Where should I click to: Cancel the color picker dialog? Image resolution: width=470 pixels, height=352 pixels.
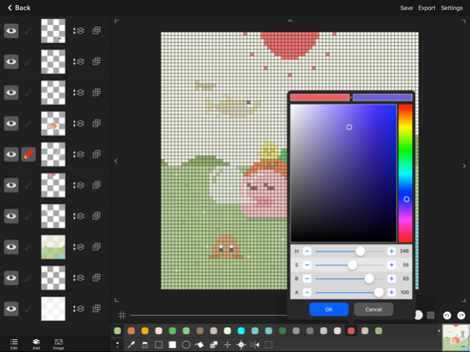click(x=373, y=309)
